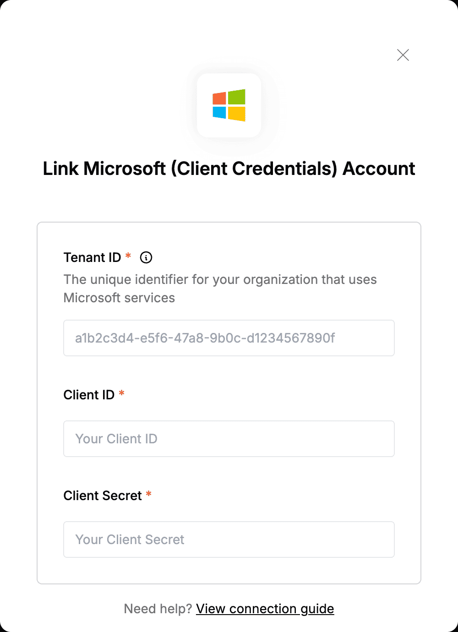Click the required asterisk beside Client ID
The height and width of the screenshot is (632, 458).
[x=122, y=393]
